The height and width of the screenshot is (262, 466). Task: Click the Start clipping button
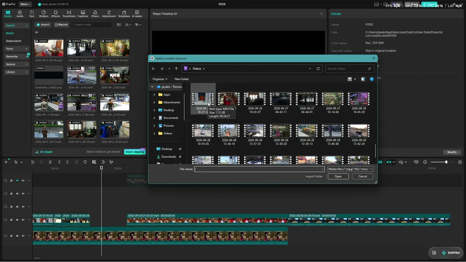tap(135, 152)
